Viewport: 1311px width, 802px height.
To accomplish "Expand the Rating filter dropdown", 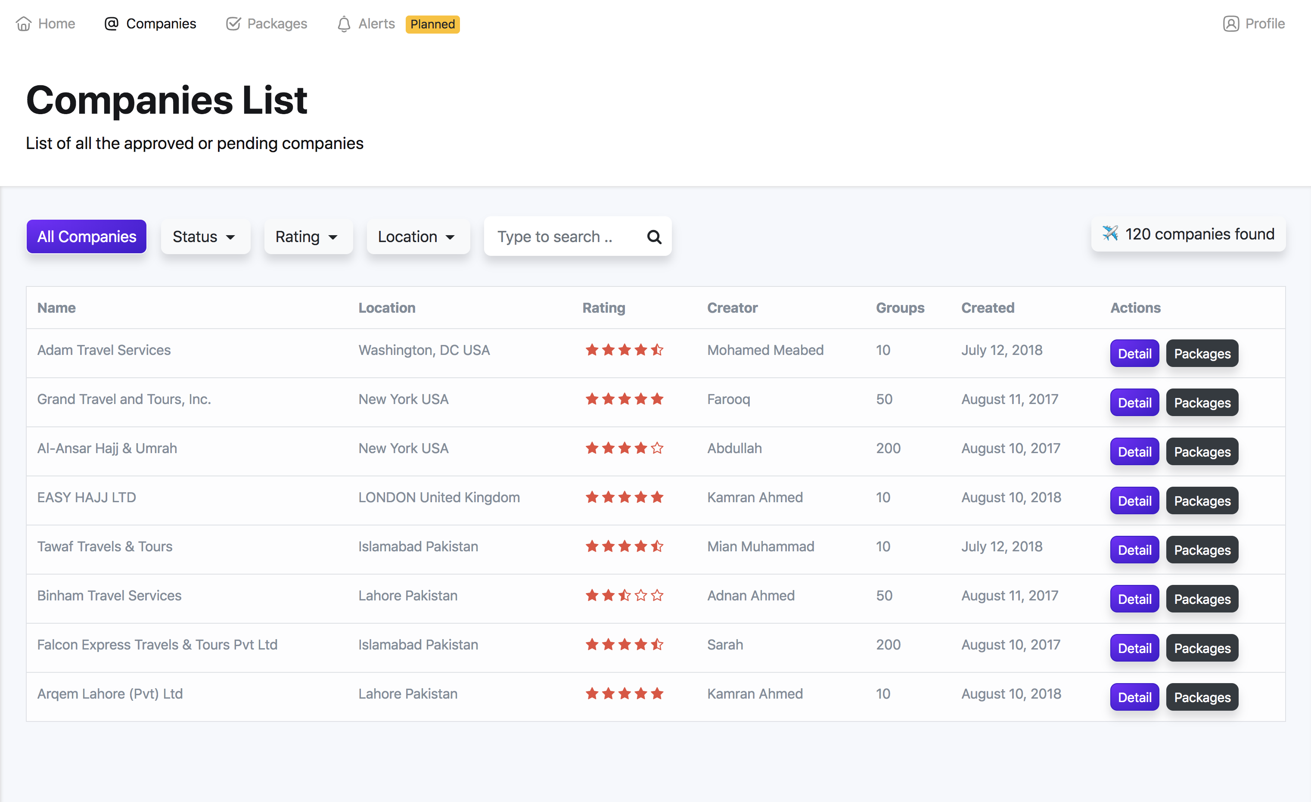I will coord(308,237).
